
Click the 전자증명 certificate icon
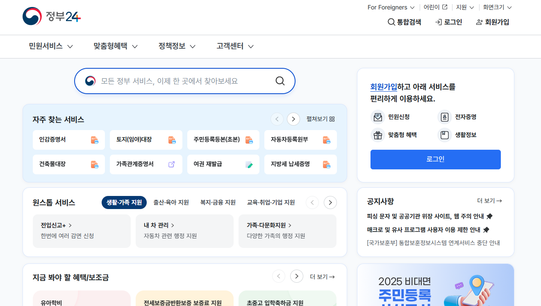coord(445,117)
